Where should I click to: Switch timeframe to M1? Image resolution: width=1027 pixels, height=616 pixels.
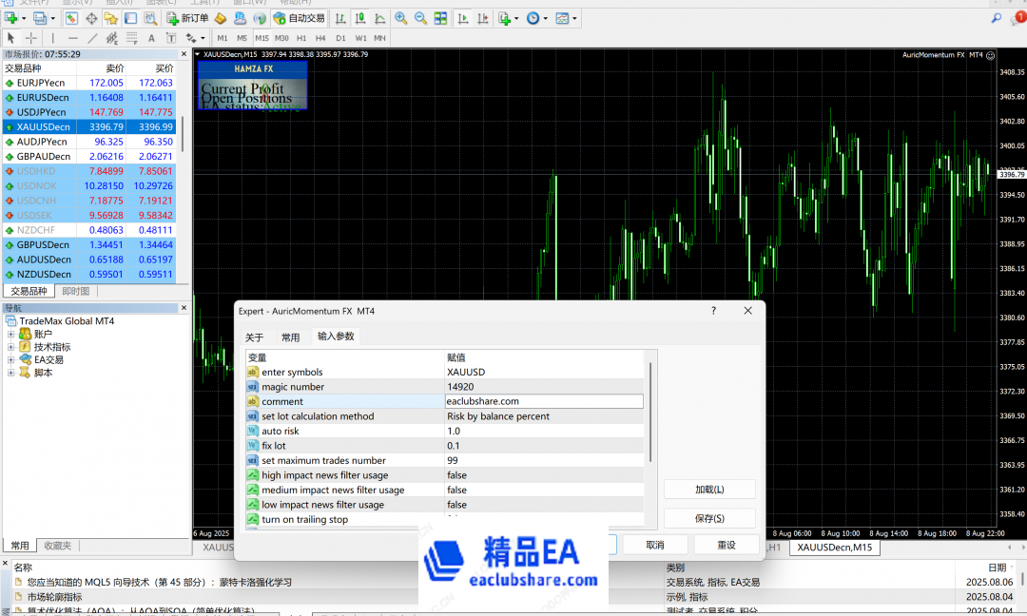click(223, 38)
